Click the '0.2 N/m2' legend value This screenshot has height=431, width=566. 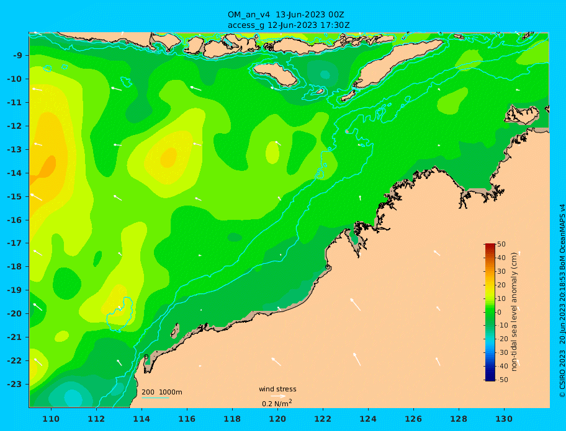277,403
